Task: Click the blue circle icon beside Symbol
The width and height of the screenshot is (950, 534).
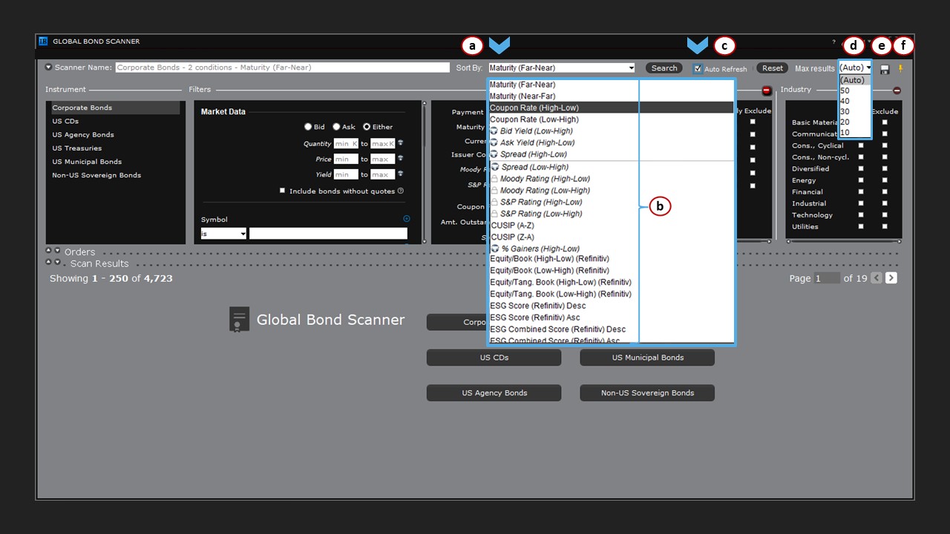Action: tap(406, 219)
